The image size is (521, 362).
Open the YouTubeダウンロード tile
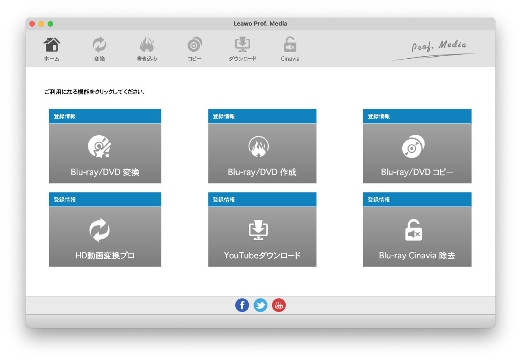coord(262,237)
